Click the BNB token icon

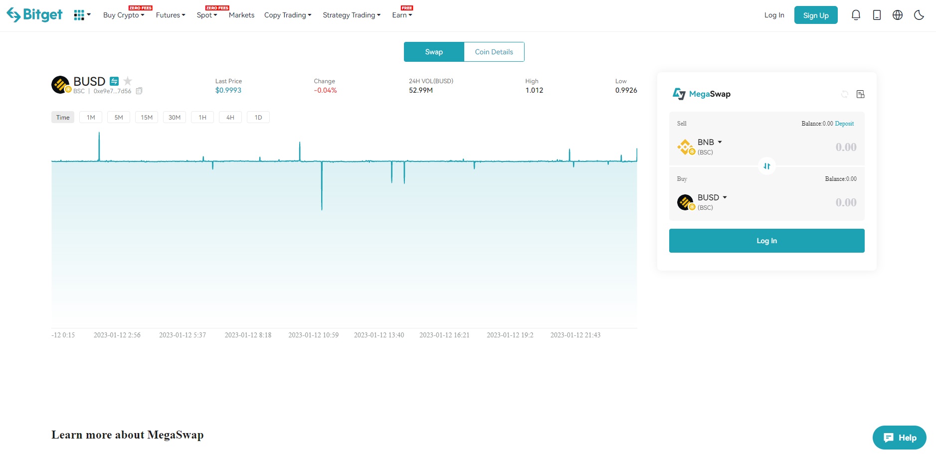point(686,147)
